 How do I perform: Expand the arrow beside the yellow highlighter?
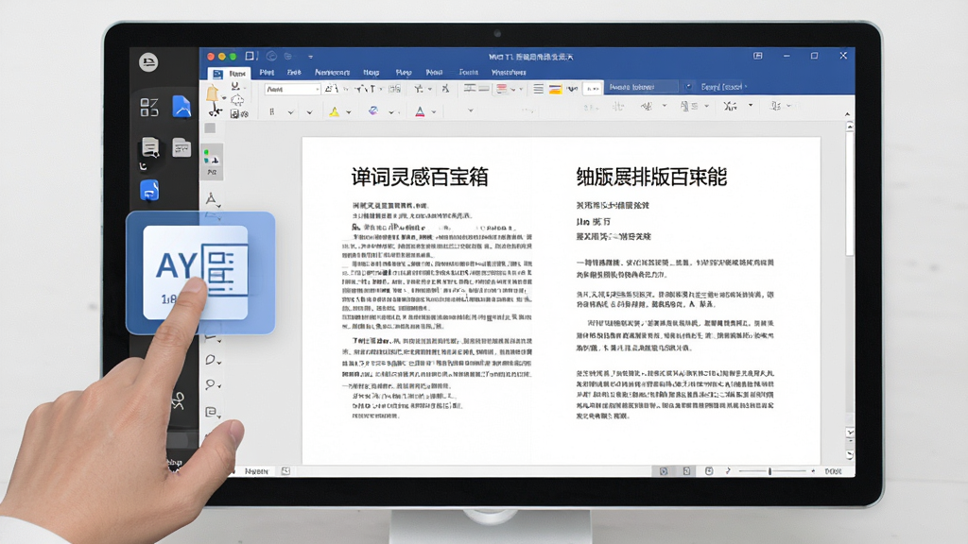click(x=349, y=112)
